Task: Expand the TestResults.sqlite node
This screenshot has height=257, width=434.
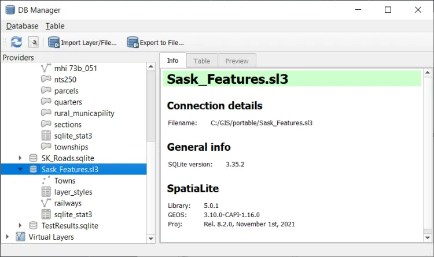Action: pos(21,226)
